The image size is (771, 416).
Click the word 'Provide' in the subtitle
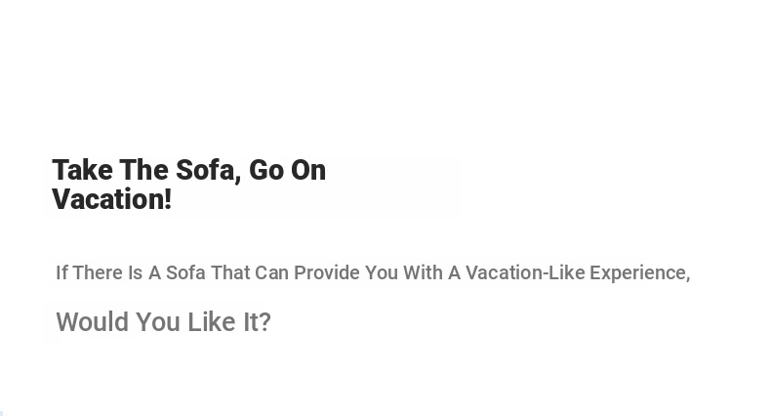point(327,272)
